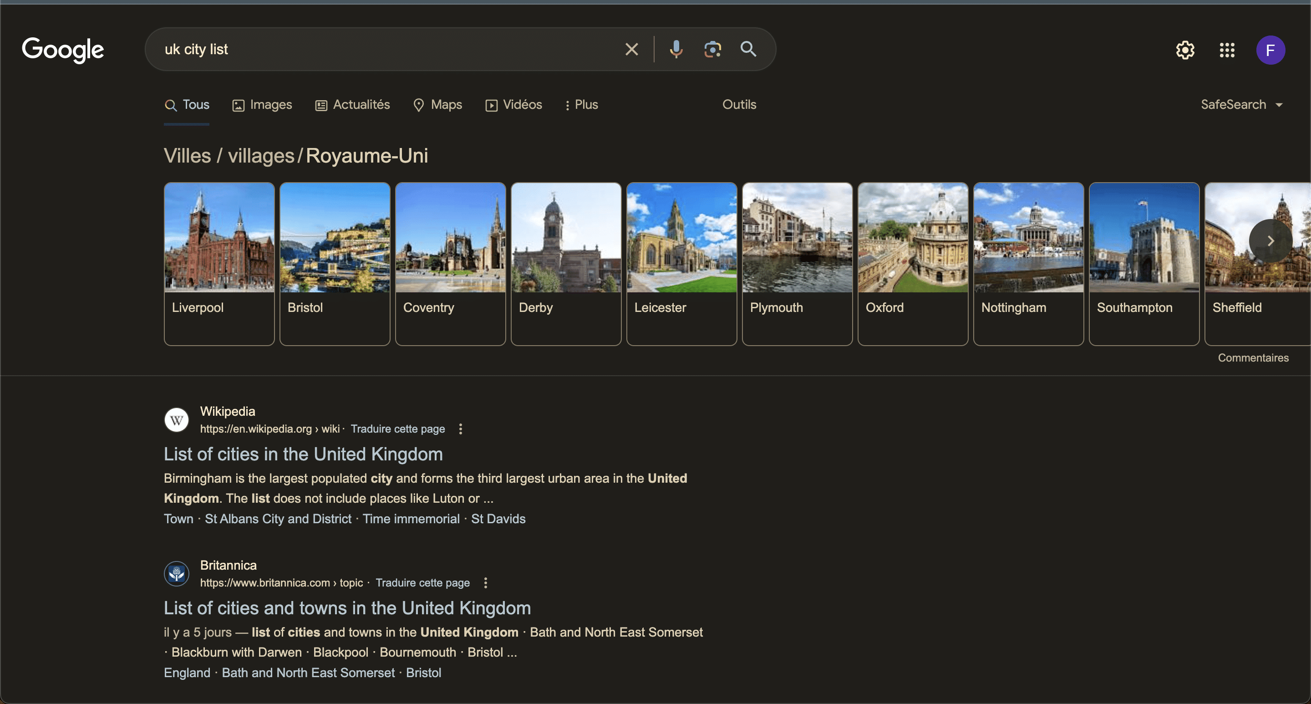Image resolution: width=1311 pixels, height=704 pixels.
Task: Open the Google account avatar F
Action: point(1270,50)
